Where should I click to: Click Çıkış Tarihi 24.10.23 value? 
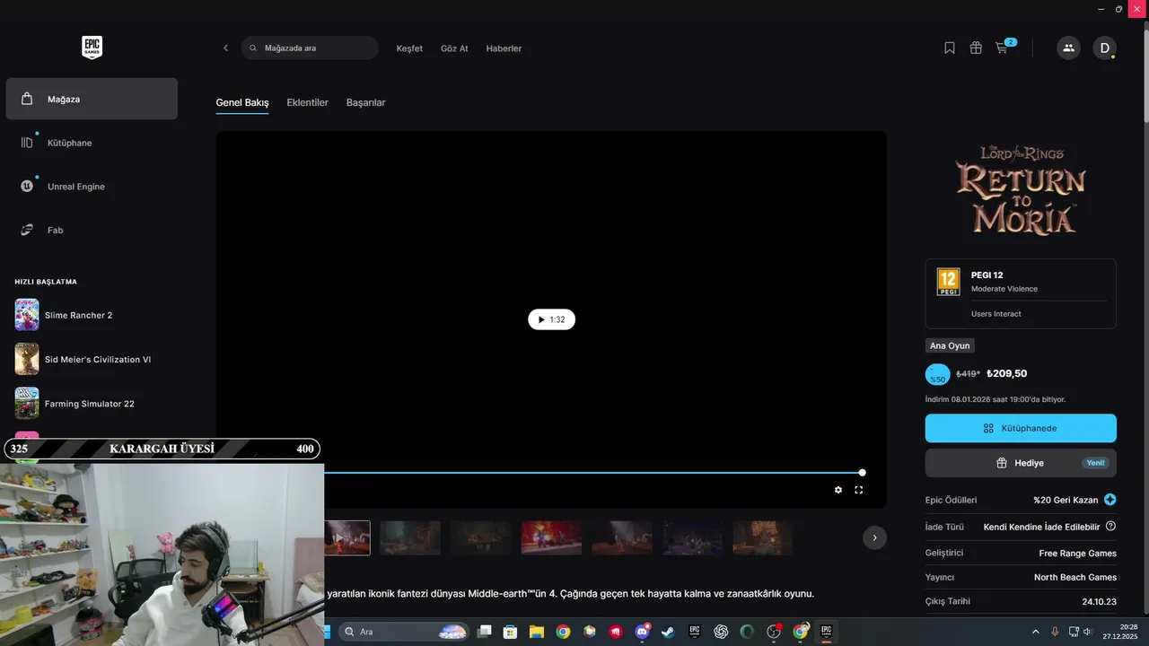(1100, 601)
